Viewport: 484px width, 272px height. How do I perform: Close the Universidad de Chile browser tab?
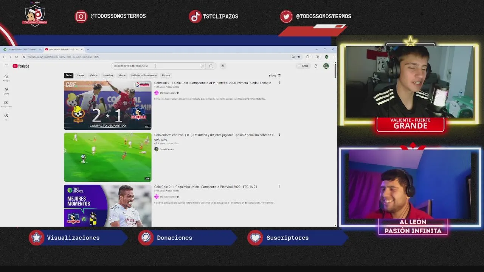(40, 49)
